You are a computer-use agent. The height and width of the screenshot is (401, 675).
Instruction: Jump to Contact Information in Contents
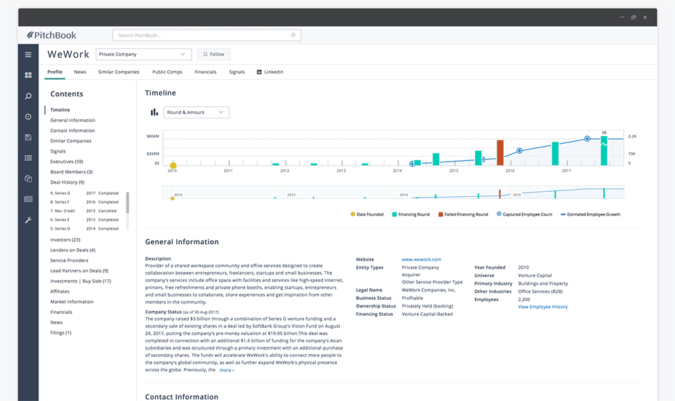tap(72, 131)
